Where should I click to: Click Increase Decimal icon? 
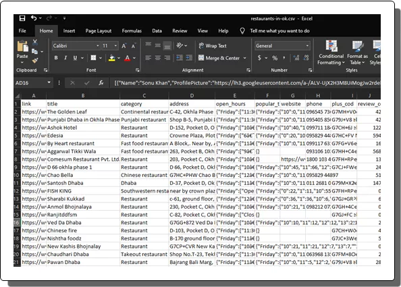[x=296, y=58]
